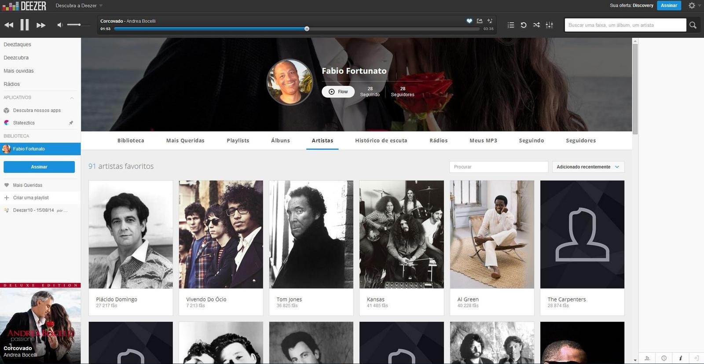The image size is (704, 364).
Task: Adjust the volume slider handle
Action: (79, 25)
